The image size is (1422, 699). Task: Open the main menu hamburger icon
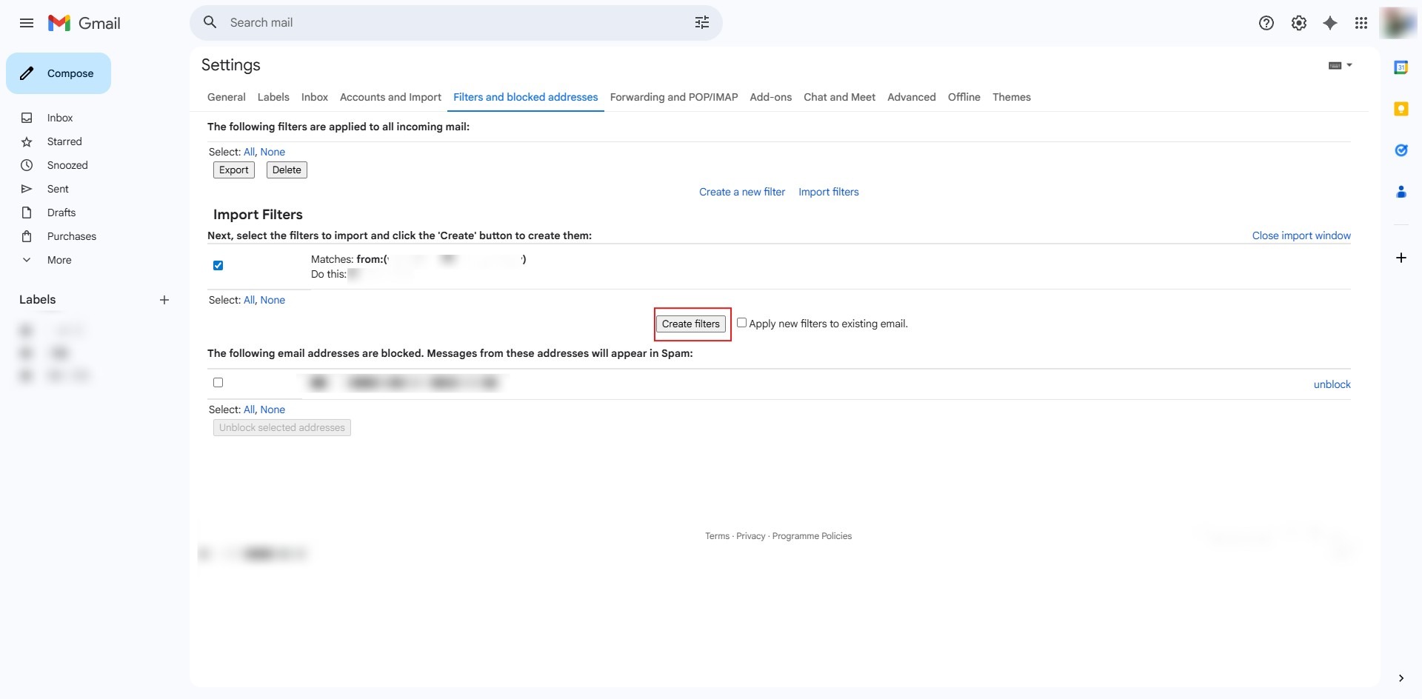click(x=27, y=23)
